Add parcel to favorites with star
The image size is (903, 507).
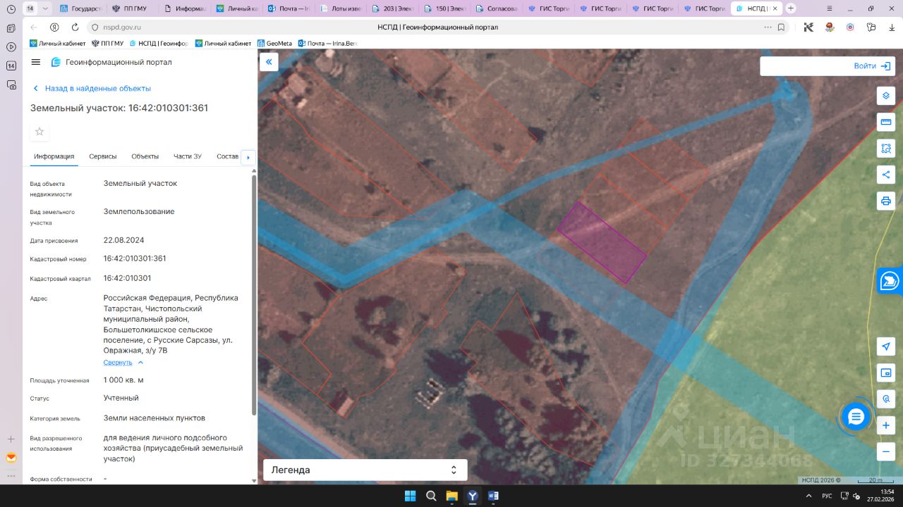pyautogui.click(x=40, y=132)
